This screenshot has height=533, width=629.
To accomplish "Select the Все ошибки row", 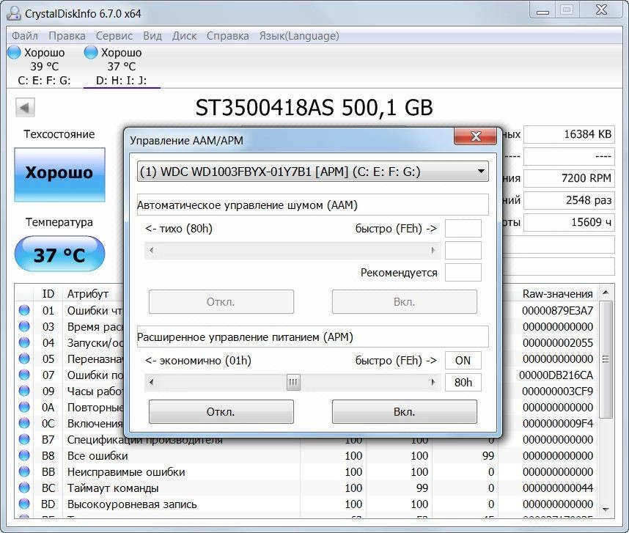I will point(307,455).
